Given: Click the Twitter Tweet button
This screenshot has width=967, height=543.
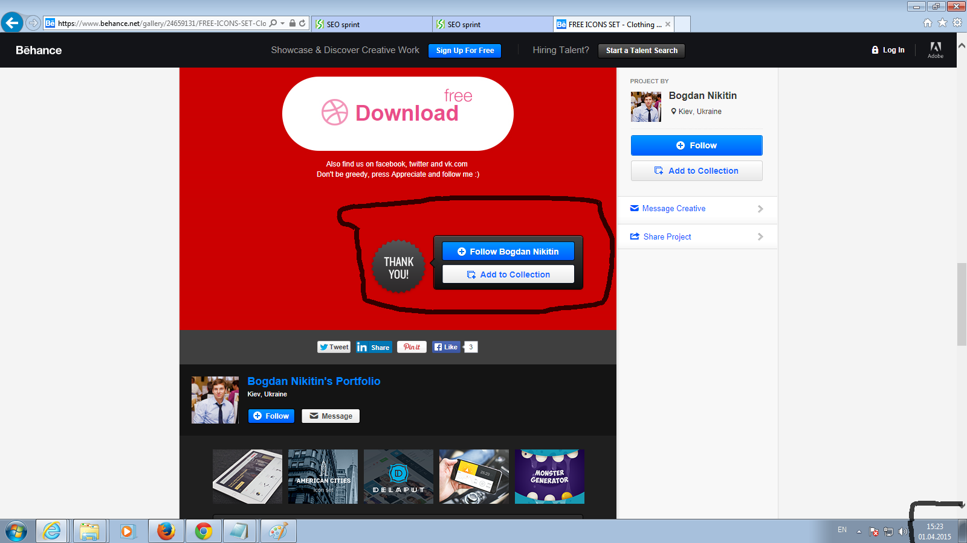Looking at the screenshot, I should tap(334, 347).
